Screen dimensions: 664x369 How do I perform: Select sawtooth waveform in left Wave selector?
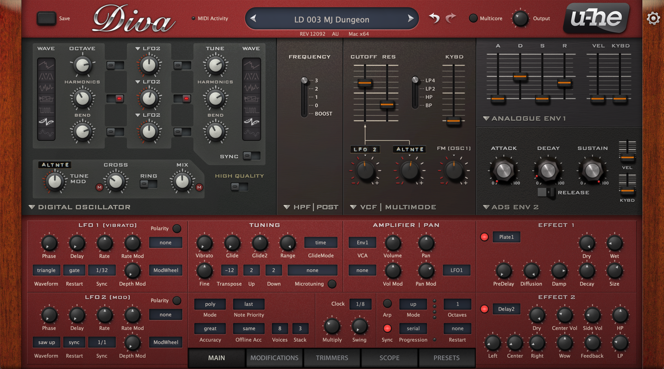46,65
